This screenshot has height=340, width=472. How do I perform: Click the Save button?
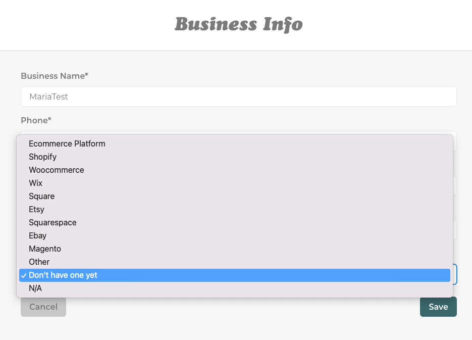(438, 307)
